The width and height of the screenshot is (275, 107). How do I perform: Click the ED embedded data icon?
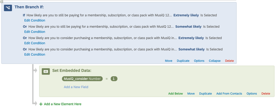[46, 71]
